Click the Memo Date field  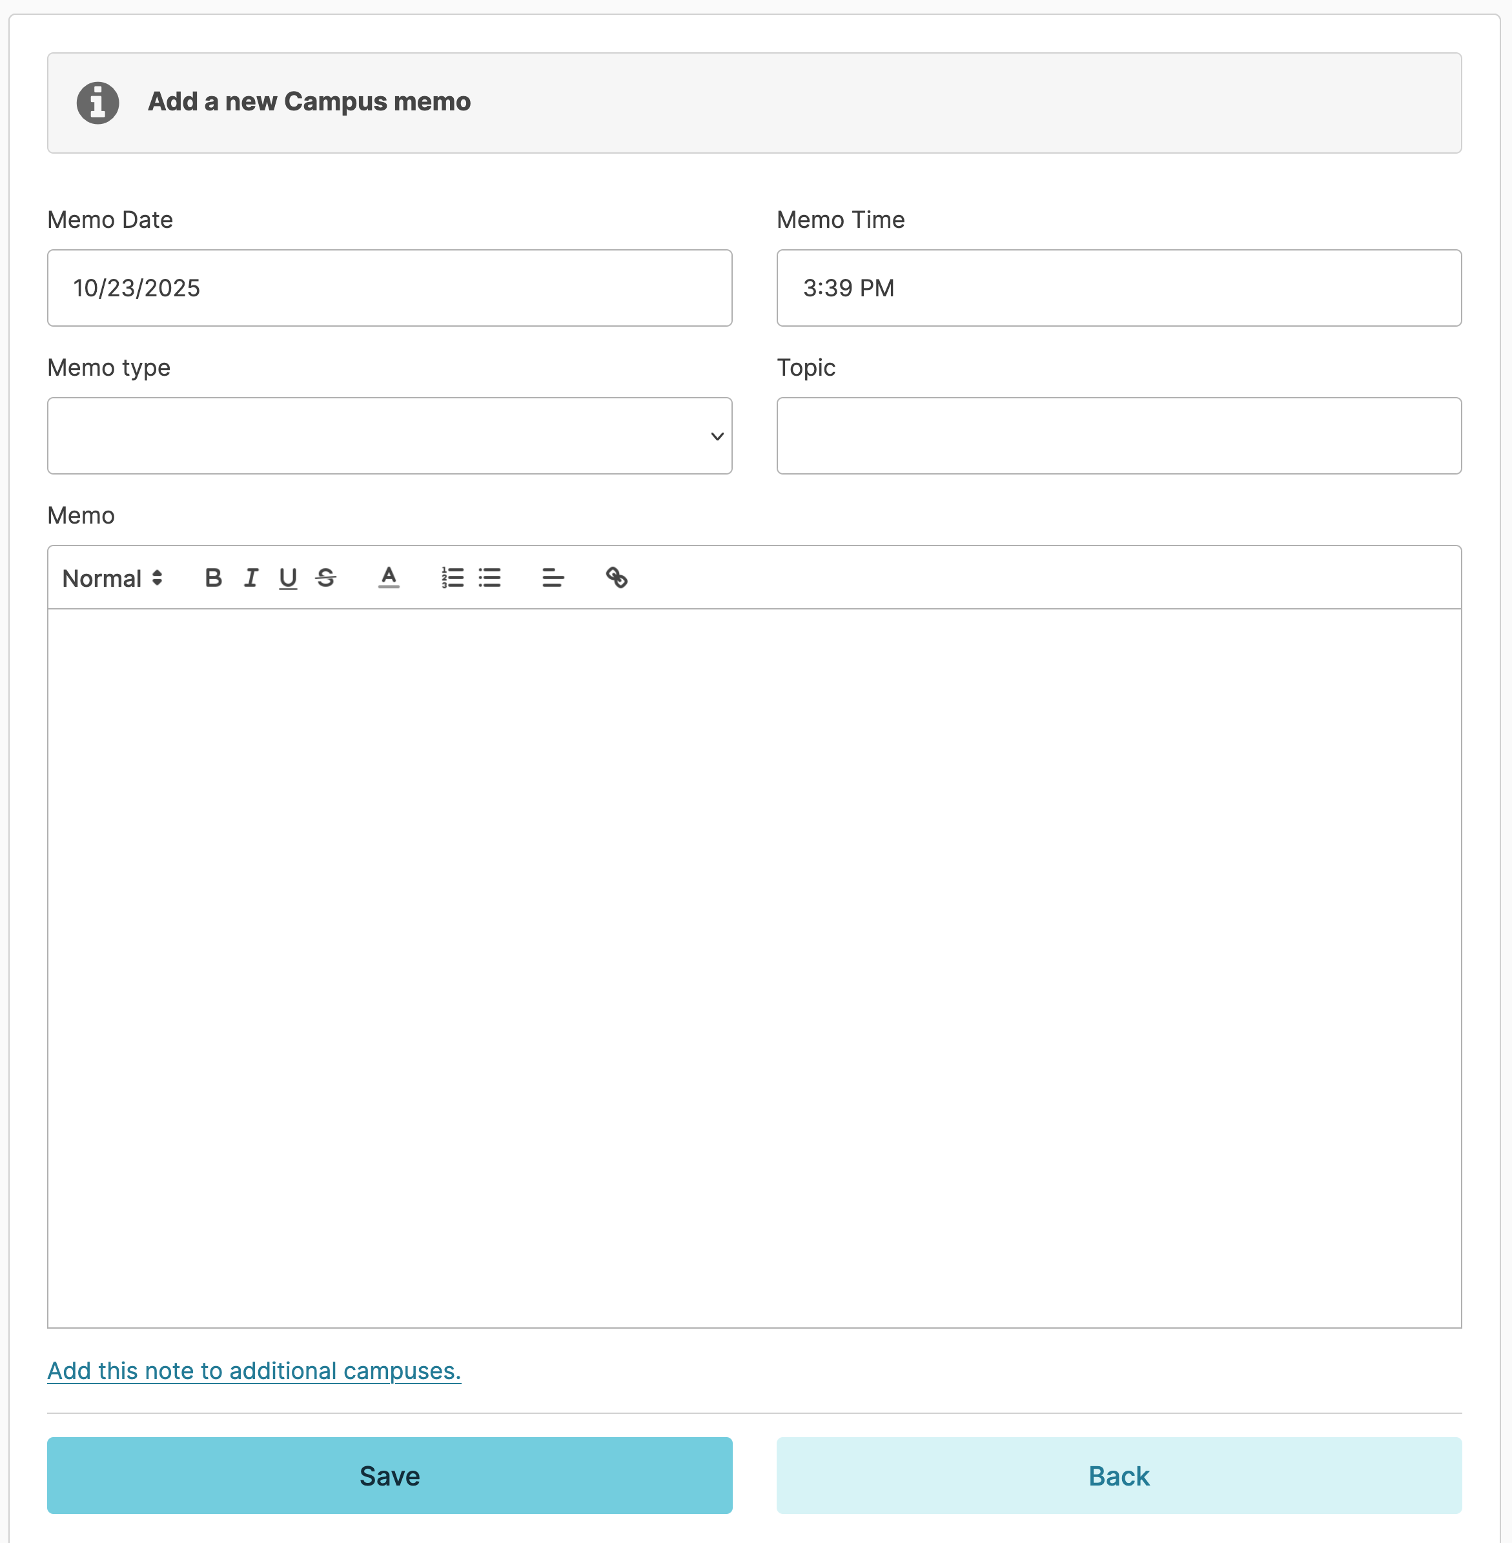(389, 289)
